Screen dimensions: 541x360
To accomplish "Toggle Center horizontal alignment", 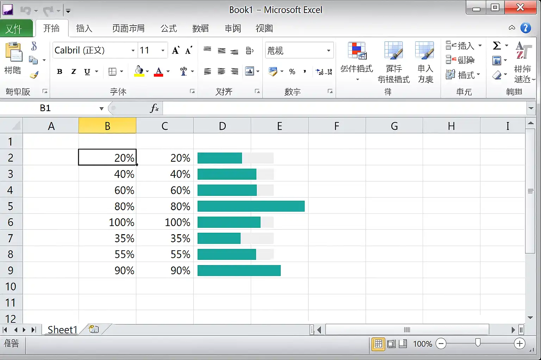I will tap(221, 71).
